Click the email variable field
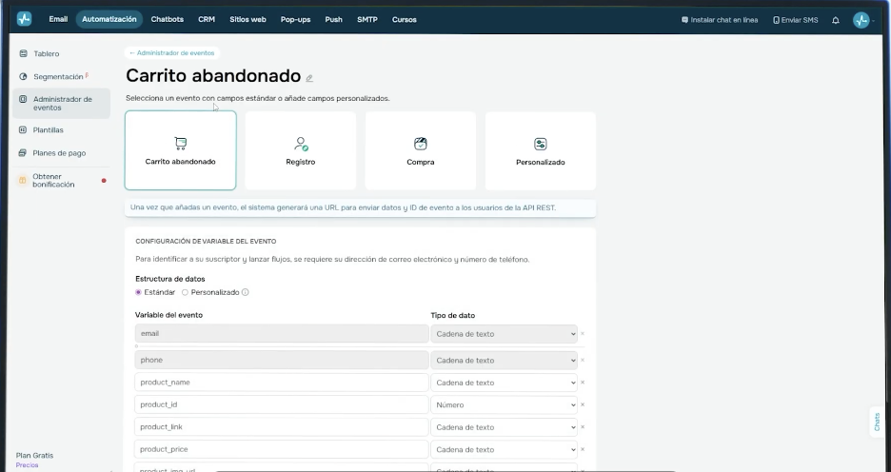 (281, 333)
